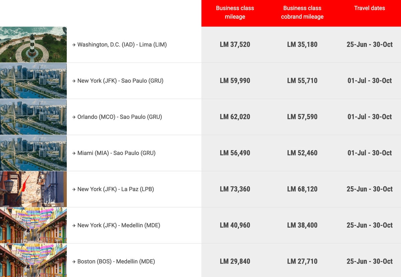This screenshot has height=277, width=401.
Task: Select the Business class mileage column header
Action: coord(235,12)
